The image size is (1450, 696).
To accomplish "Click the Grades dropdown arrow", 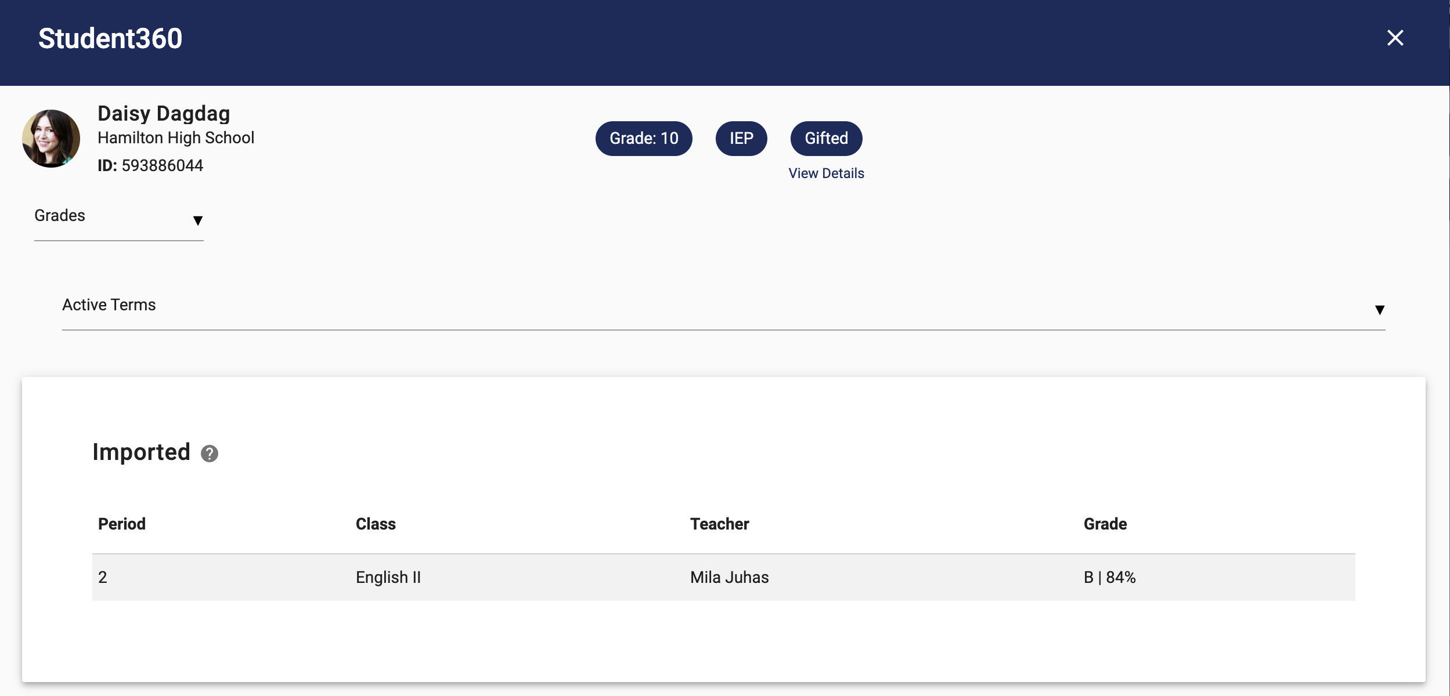I will pyautogui.click(x=198, y=220).
